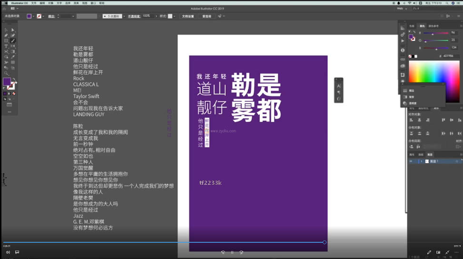Click the OpenType panel icon on floating bar
The width and height of the screenshot is (463, 259).
coord(339,99)
